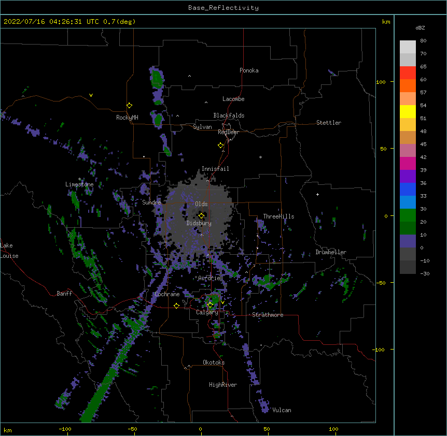Click the Didsbury town label
447x436 pixels.
pyautogui.click(x=199, y=223)
